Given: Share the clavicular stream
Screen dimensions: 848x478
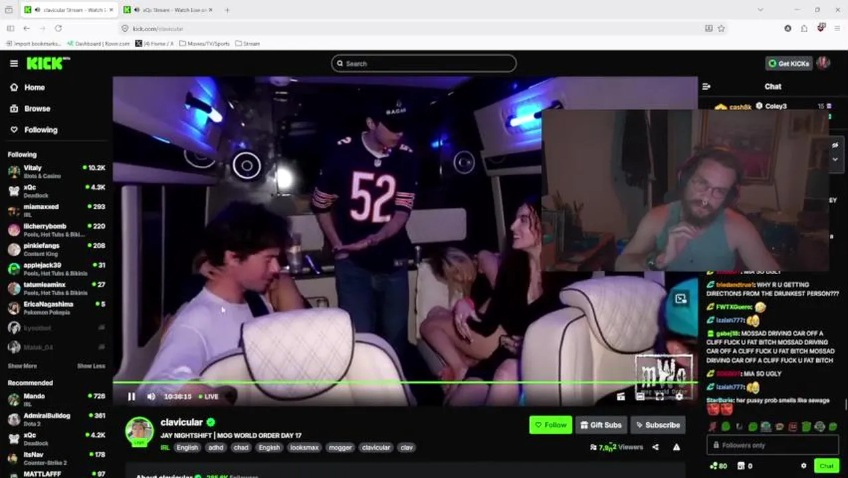Looking at the screenshot, I should coord(656,447).
